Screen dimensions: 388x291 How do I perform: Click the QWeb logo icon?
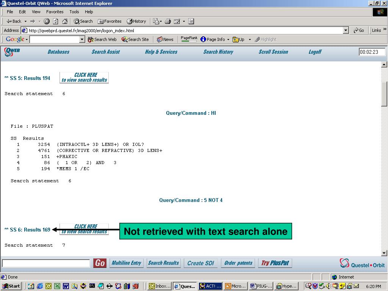coord(12,52)
